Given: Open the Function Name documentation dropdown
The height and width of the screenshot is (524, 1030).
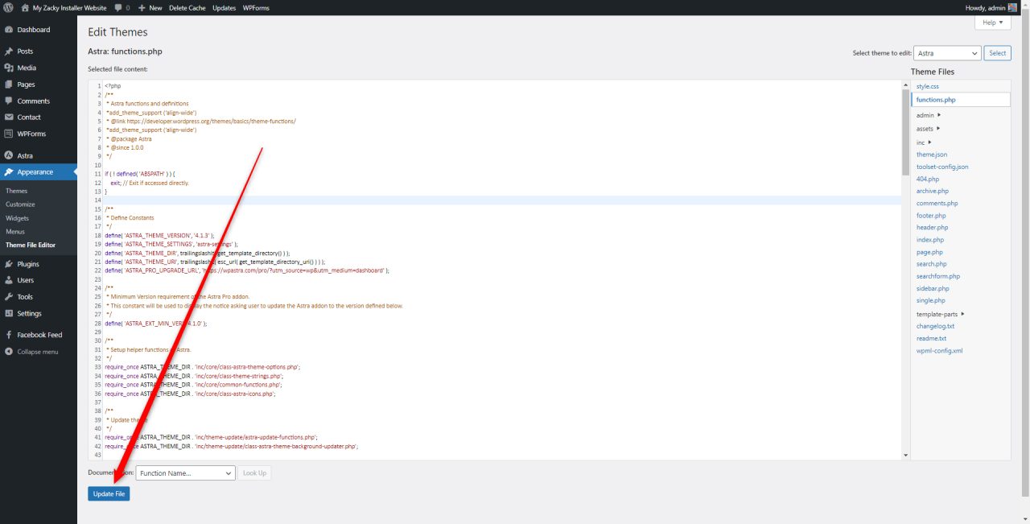Looking at the screenshot, I should coord(185,472).
